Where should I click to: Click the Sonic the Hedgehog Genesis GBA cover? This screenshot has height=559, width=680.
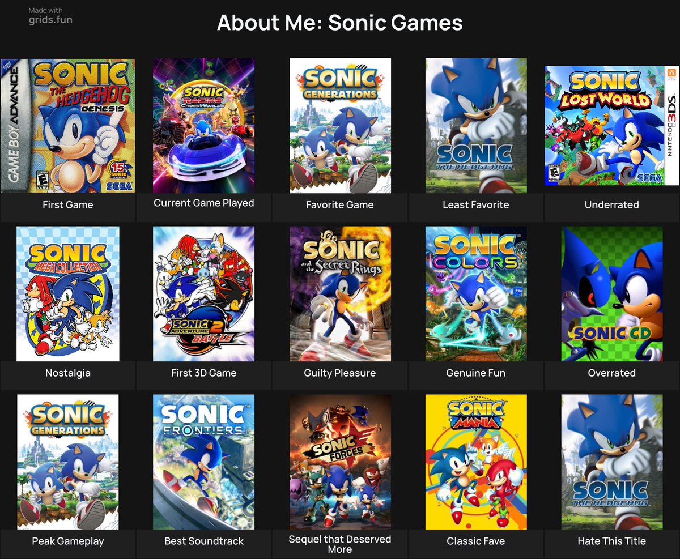coord(68,126)
